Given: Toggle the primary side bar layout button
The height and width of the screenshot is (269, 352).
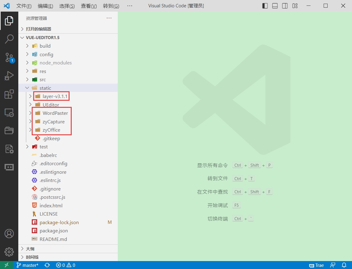Looking at the screenshot, I should (265, 6).
